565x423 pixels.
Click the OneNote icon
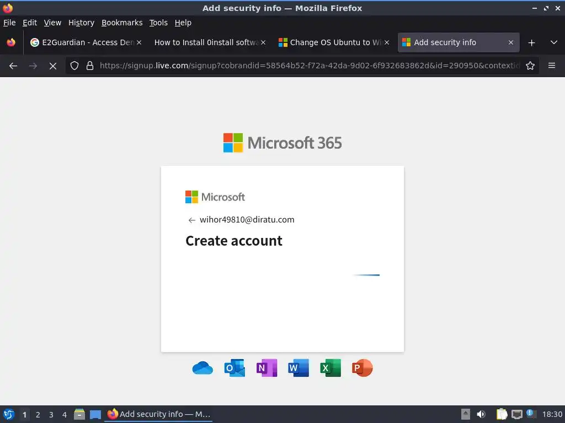266,368
